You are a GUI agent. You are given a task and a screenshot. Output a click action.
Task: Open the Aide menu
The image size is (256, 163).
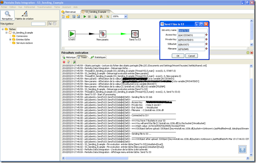pyautogui.click(x=75, y=7)
